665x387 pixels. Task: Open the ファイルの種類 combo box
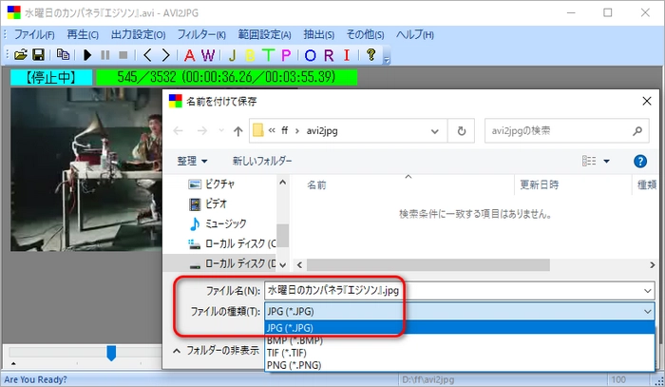click(x=459, y=312)
